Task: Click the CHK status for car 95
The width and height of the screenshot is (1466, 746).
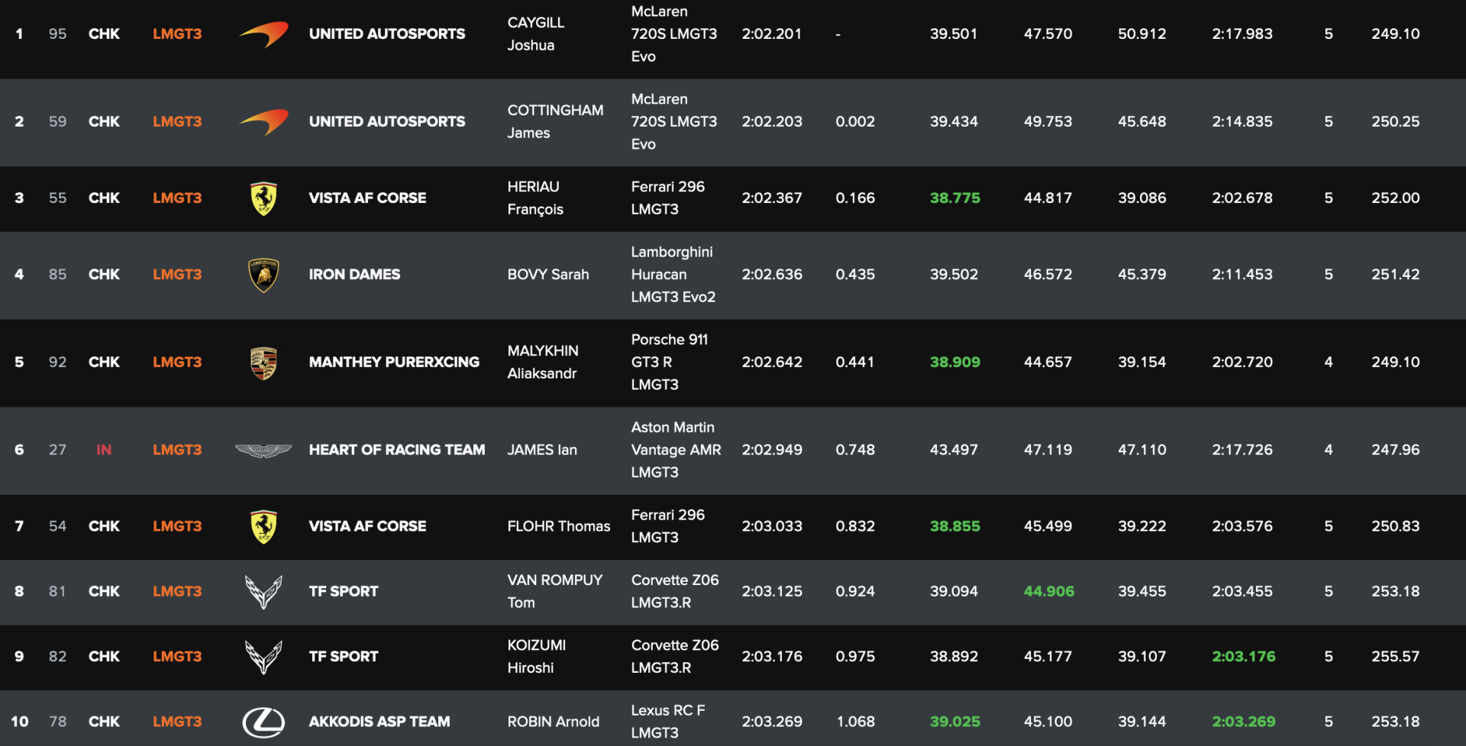Action: tap(104, 34)
